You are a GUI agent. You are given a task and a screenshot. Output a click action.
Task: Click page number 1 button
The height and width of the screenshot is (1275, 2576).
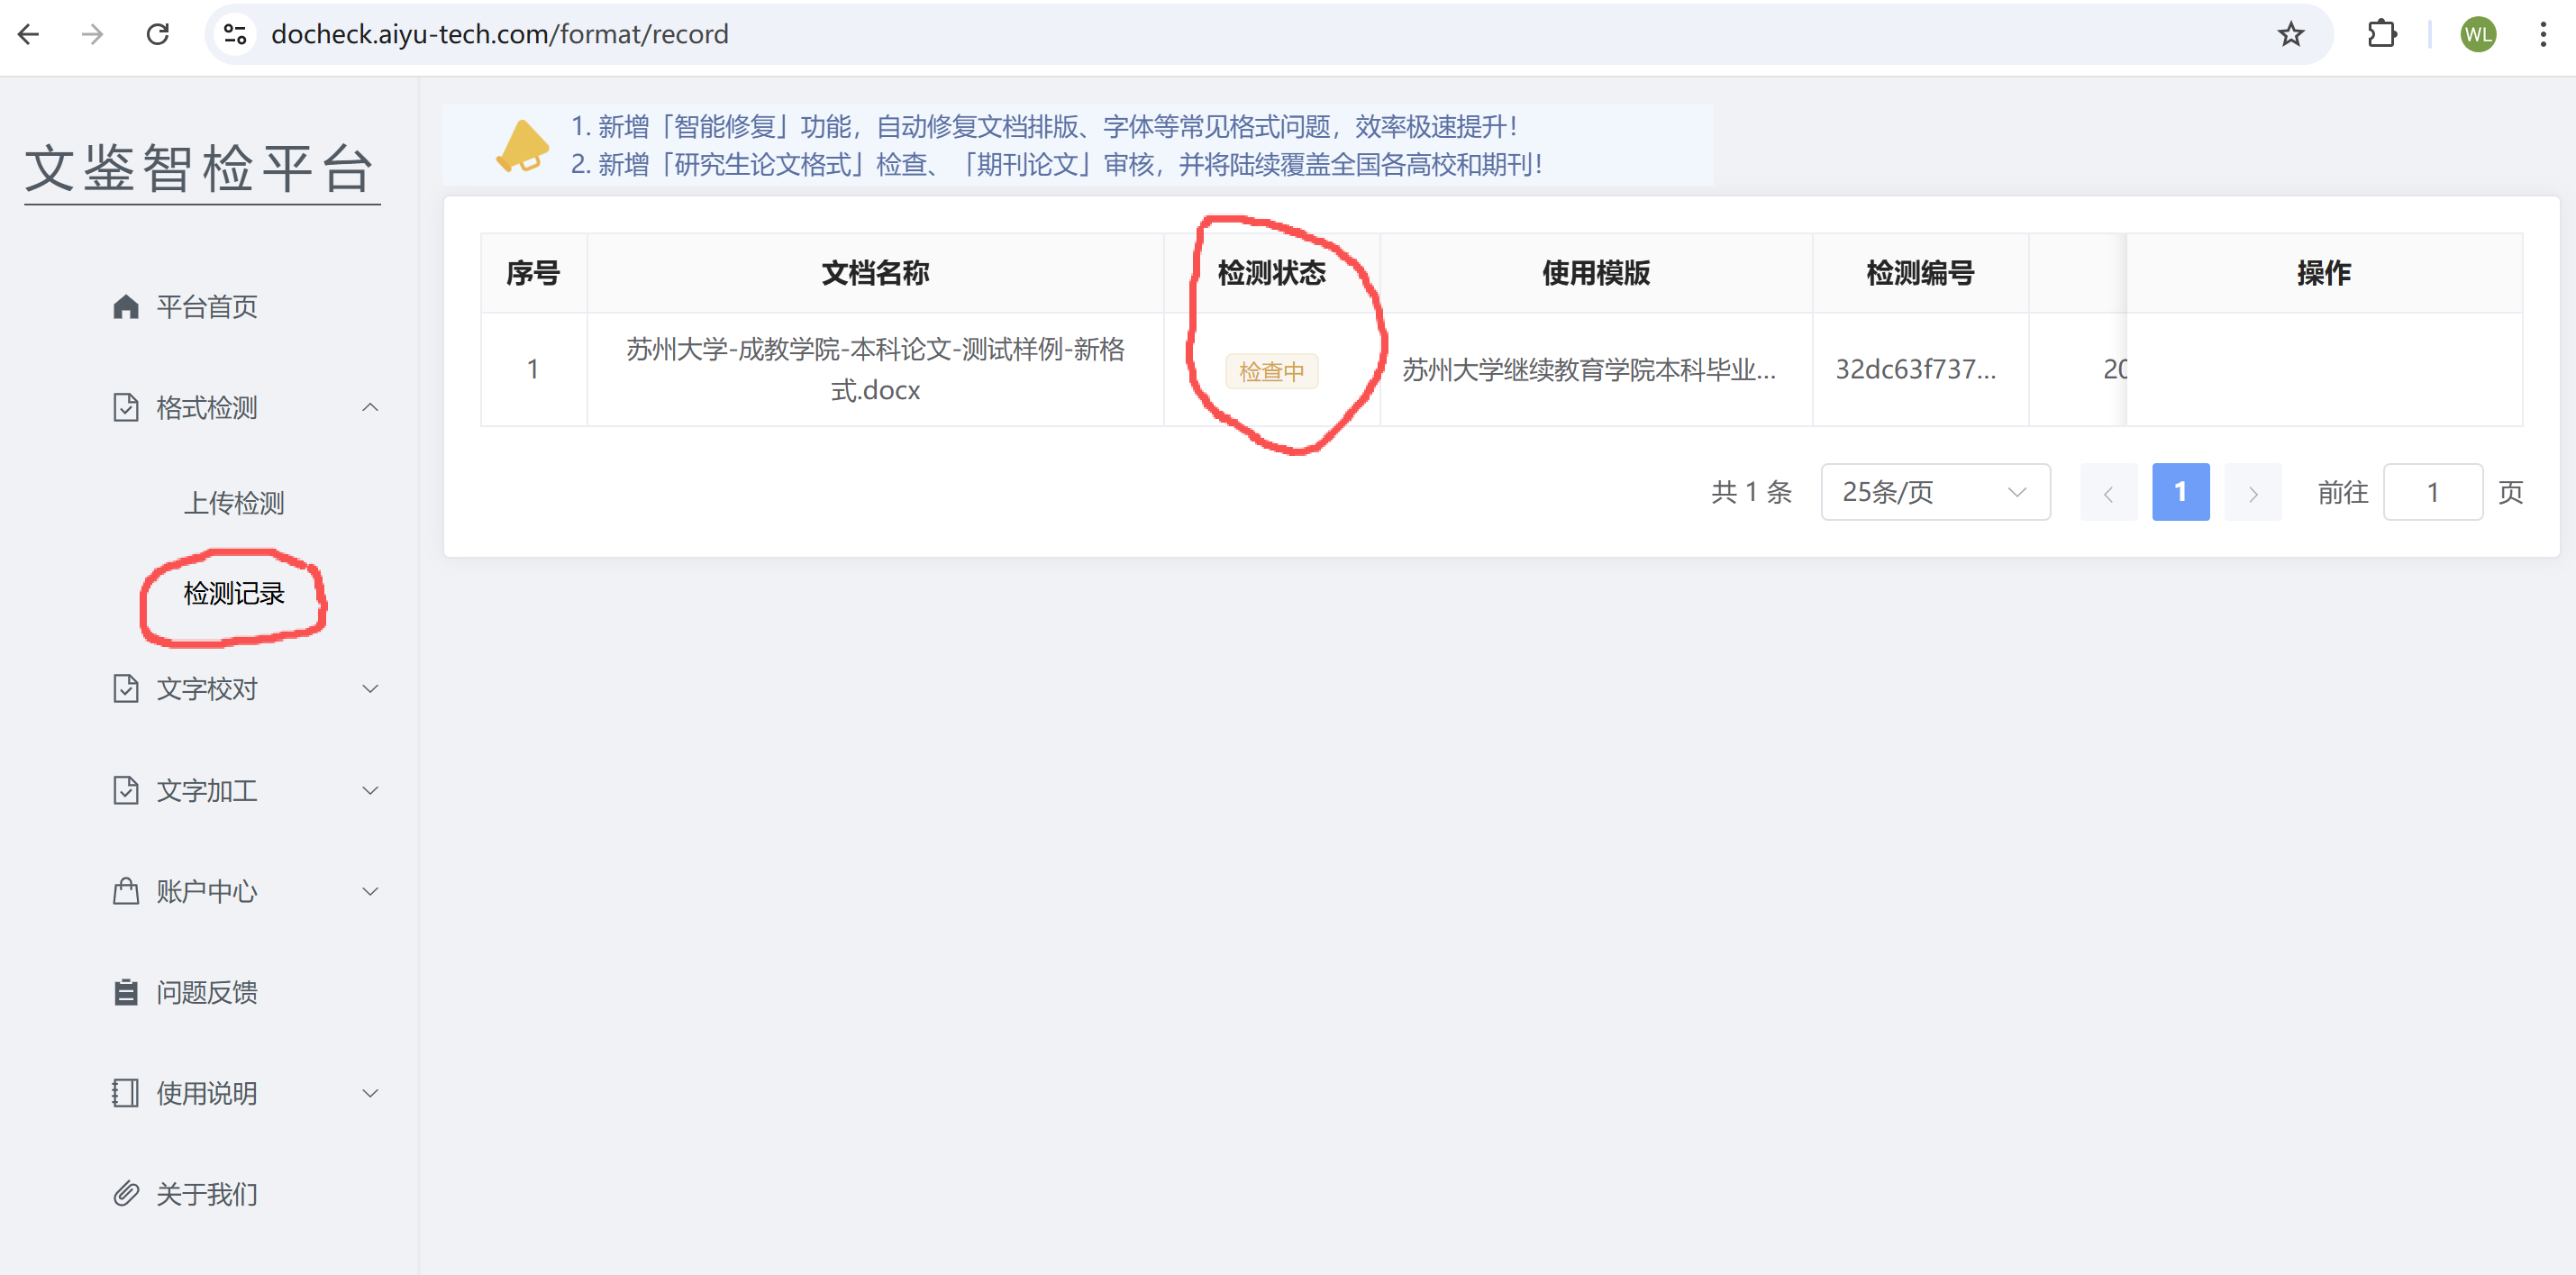[x=2180, y=492]
